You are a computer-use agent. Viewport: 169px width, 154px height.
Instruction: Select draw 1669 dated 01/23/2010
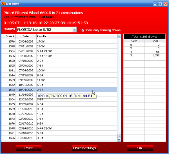coord(59,109)
